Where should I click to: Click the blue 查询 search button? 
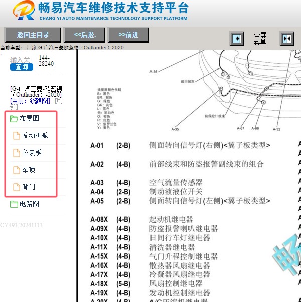click(x=22, y=67)
